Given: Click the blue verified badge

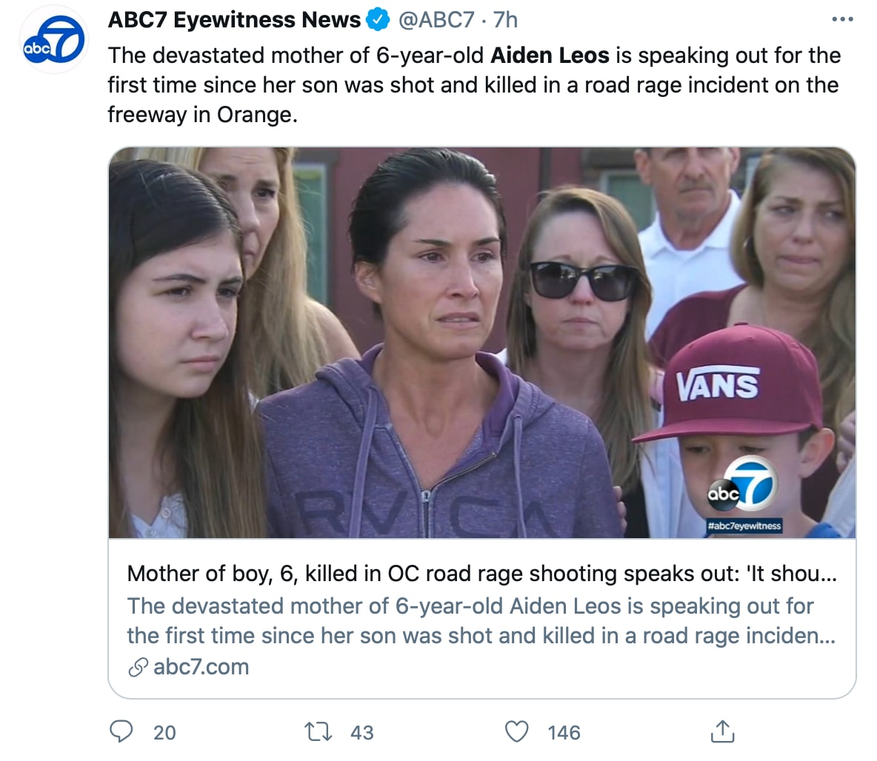Looking at the screenshot, I should (378, 20).
